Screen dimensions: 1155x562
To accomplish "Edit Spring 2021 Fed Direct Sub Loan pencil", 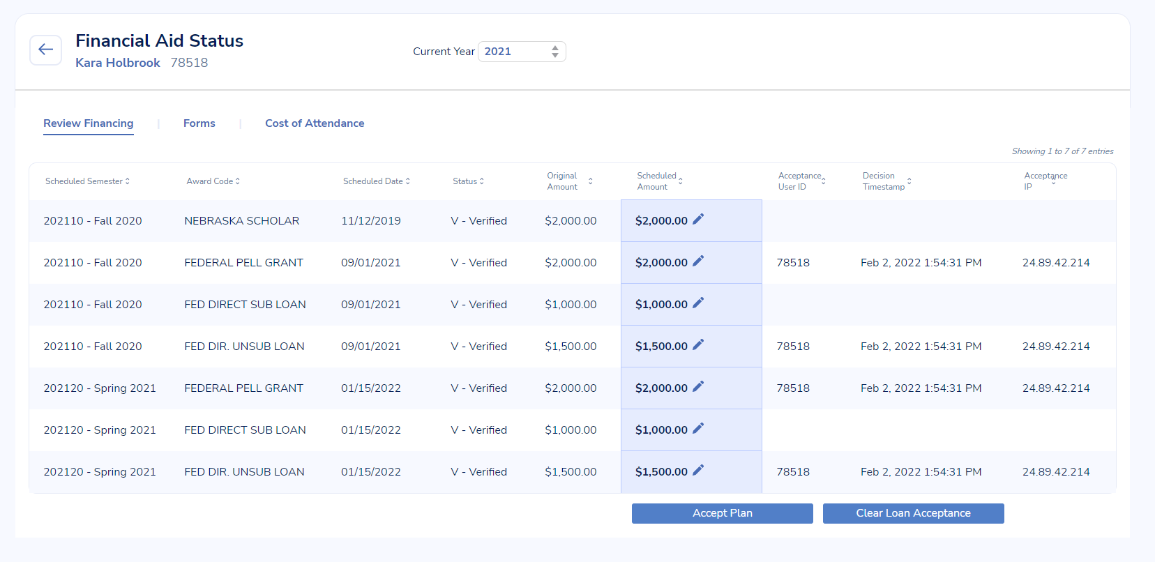I will [698, 429].
